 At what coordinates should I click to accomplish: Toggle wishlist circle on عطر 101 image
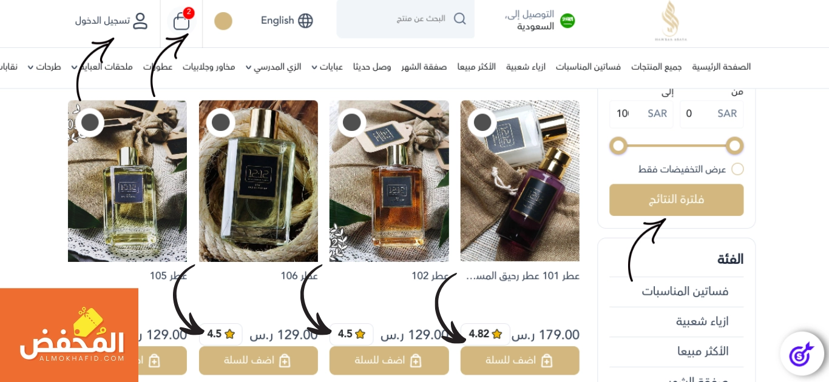point(482,122)
